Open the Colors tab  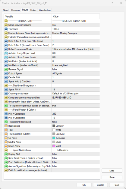pyautogui.click(x=33, y=10)
